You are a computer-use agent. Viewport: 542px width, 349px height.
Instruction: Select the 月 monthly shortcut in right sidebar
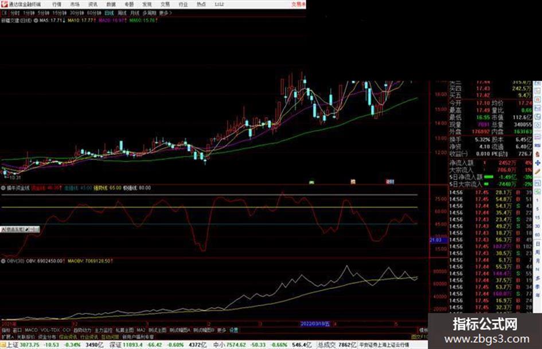[x=537, y=261]
